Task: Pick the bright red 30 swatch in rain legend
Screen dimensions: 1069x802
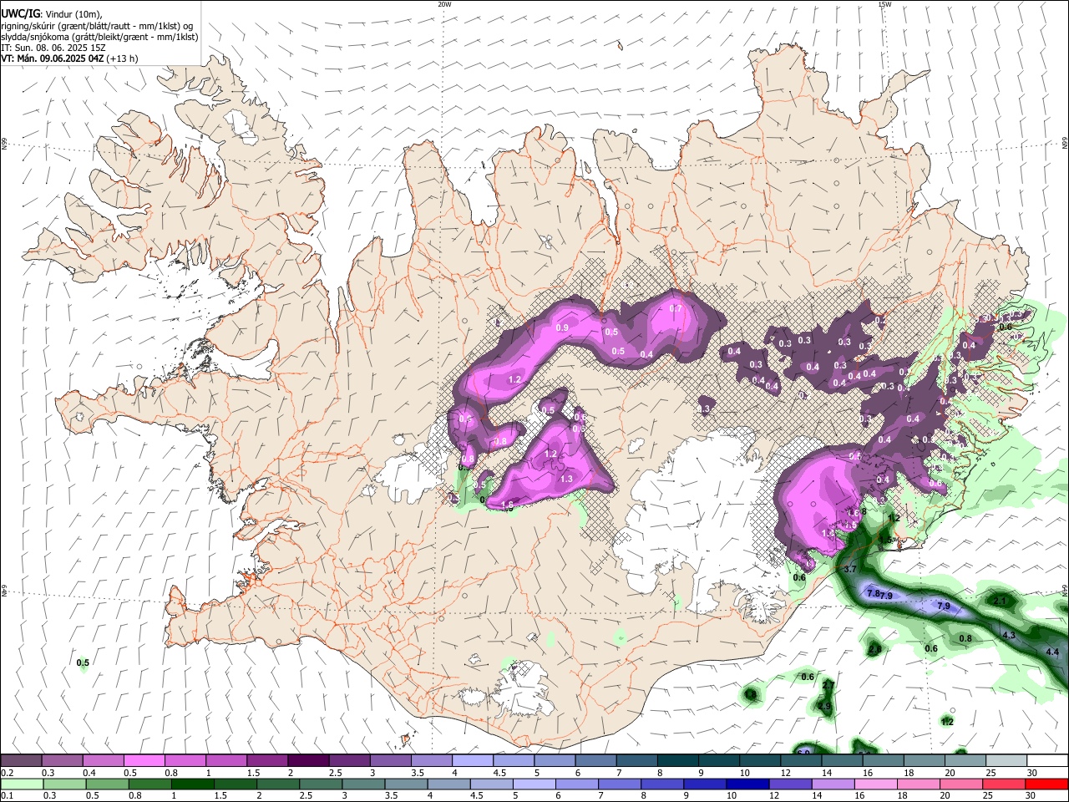Action: tap(1047, 784)
